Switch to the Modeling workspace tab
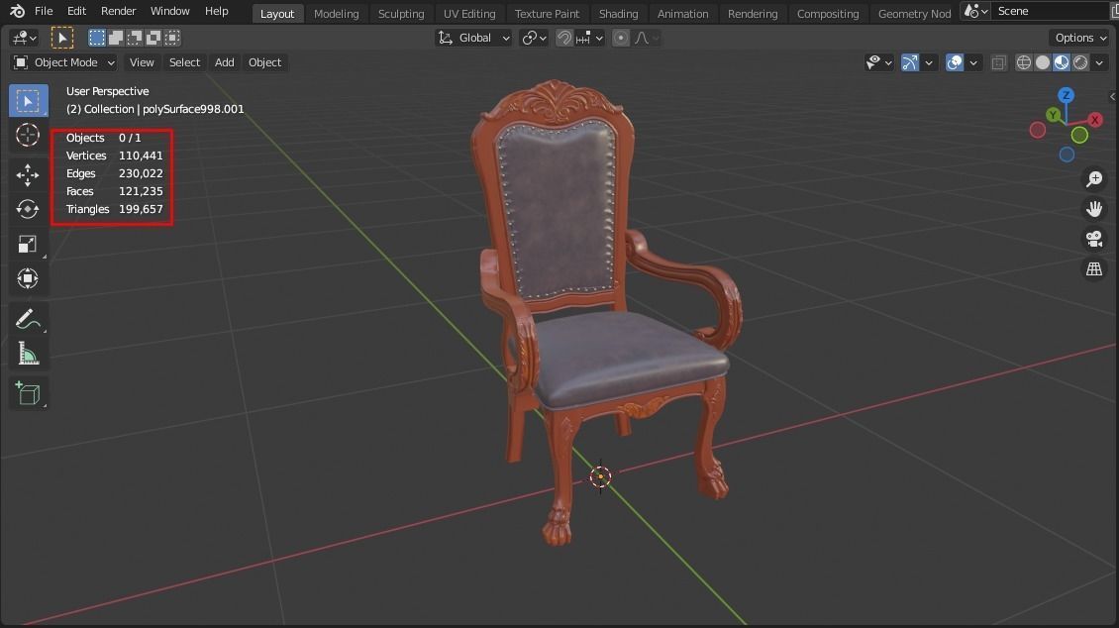The height and width of the screenshot is (628, 1119). (336, 14)
